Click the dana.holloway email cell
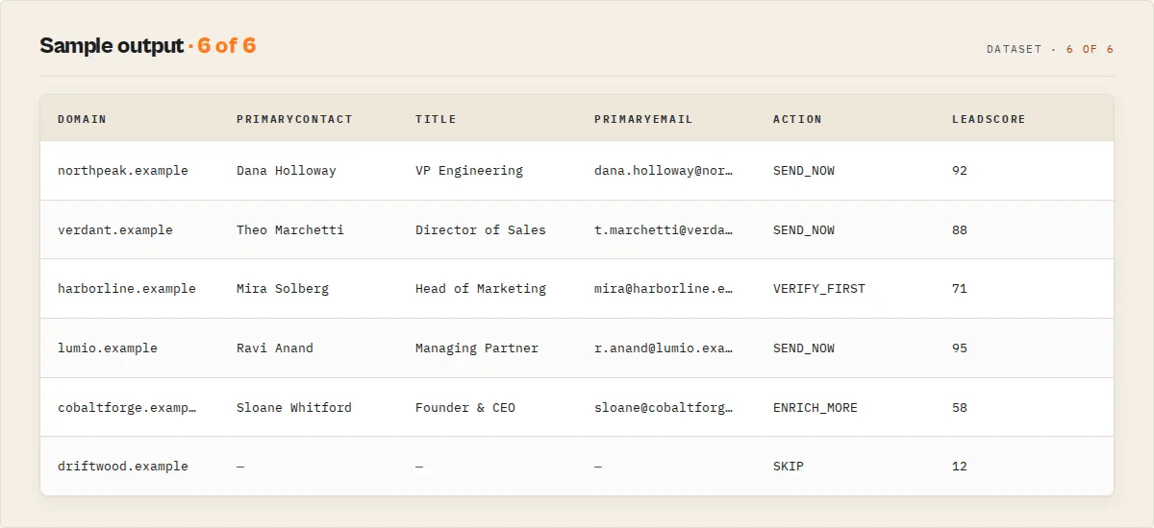This screenshot has width=1154, height=528. pyautogui.click(x=664, y=171)
